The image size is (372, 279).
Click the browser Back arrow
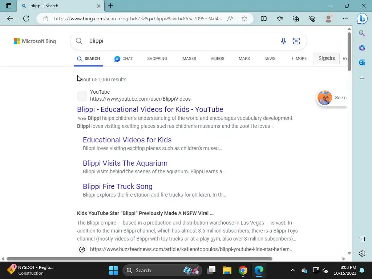tap(10, 19)
